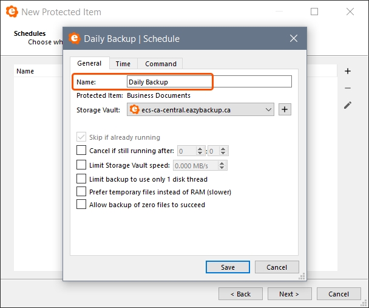The image size is (369, 308).
Task: Add a new schedule with plus icon
Action: [x=348, y=71]
